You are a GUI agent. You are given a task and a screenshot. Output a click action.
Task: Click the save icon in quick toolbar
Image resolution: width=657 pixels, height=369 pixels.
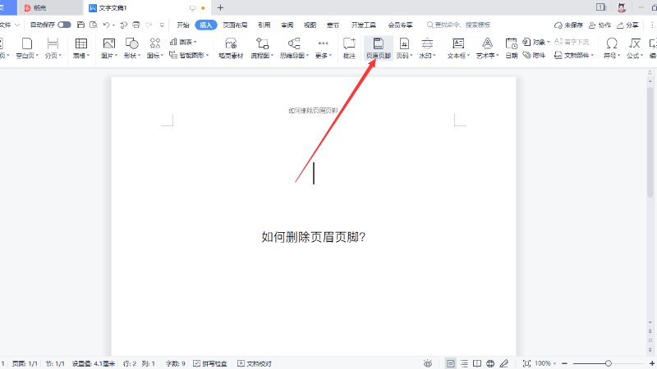click(80, 25)
